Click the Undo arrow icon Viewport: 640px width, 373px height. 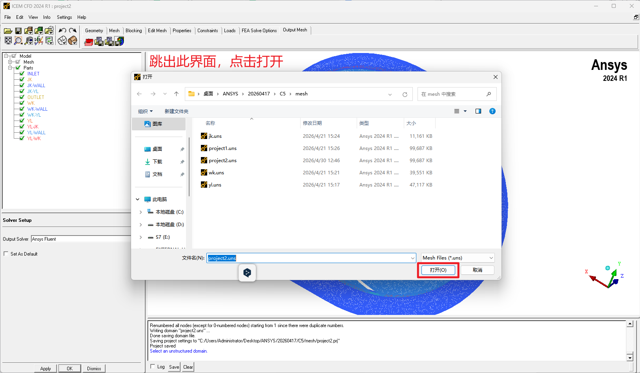point(62,30)
